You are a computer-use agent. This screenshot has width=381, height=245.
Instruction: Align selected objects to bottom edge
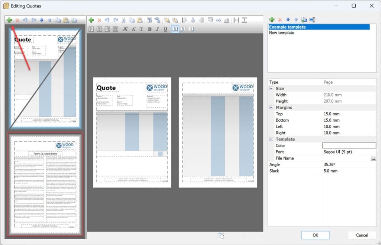[227, 20]
